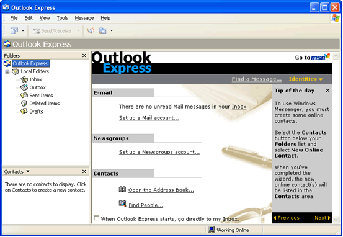Close the Folders pane
This screenshot has width=343, height=237.
point(84,56)
